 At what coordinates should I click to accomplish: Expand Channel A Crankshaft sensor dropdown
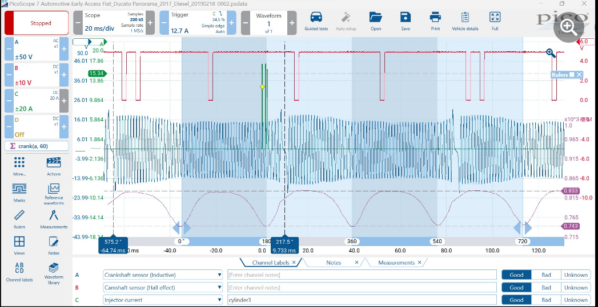(219, 275)
